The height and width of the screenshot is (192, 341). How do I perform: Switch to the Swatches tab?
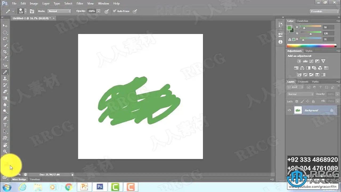click(303, 21)
